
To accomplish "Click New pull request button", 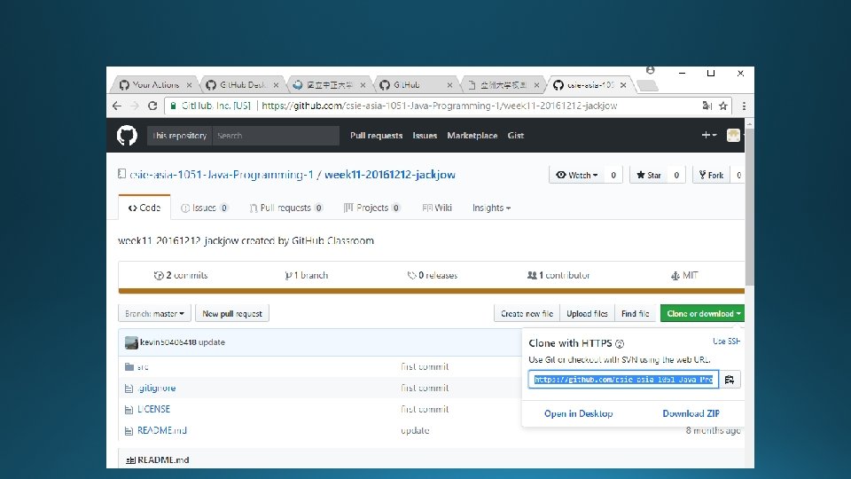I will (232, 313).
